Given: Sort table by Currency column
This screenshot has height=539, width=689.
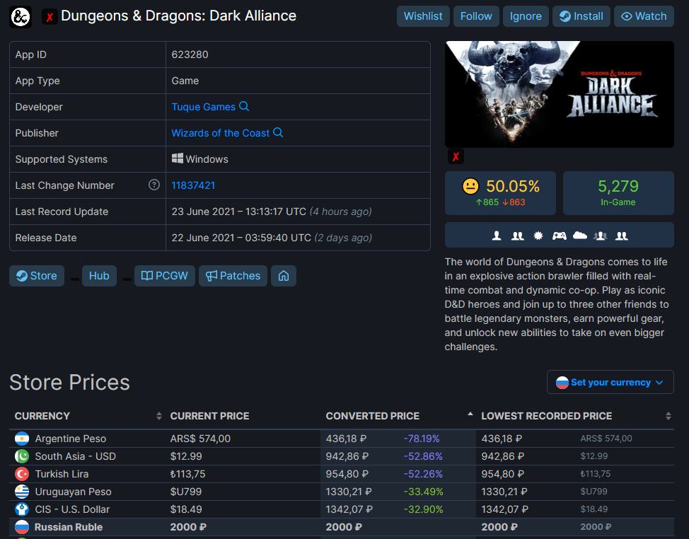Looking at the screenshot, I should (88, 416).
